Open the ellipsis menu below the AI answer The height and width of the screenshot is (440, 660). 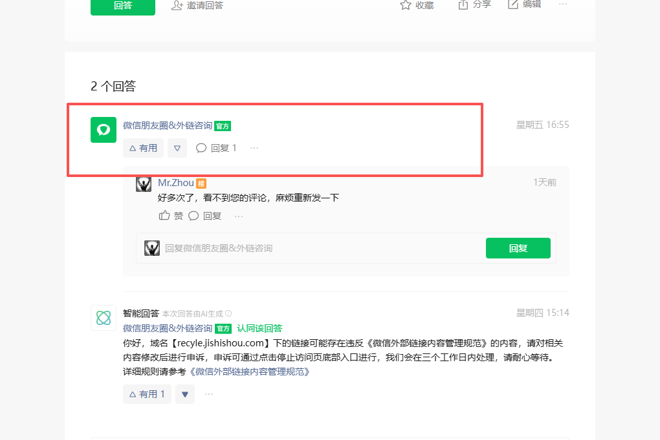pos(209,394)
